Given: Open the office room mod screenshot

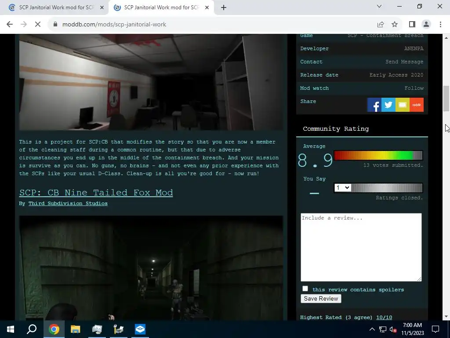Looking at the screenshot, I should click(x=151, y=82).
